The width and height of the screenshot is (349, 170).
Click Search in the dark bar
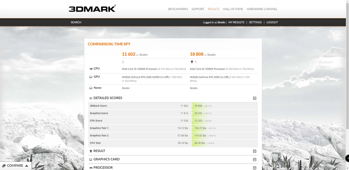click(x=76, y=22)
